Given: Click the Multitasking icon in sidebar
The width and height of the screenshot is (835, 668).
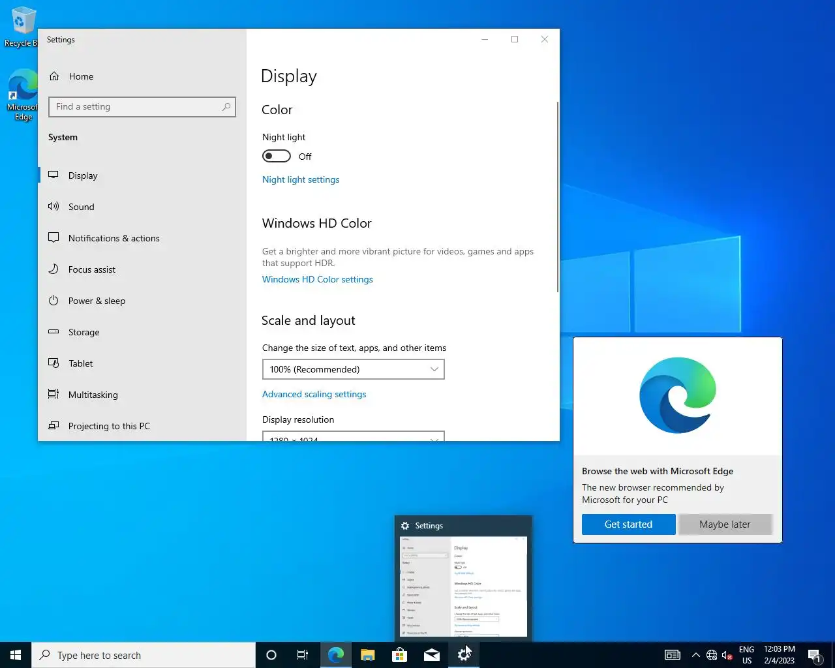Looking at the screenshot, I should pos(53,395).
